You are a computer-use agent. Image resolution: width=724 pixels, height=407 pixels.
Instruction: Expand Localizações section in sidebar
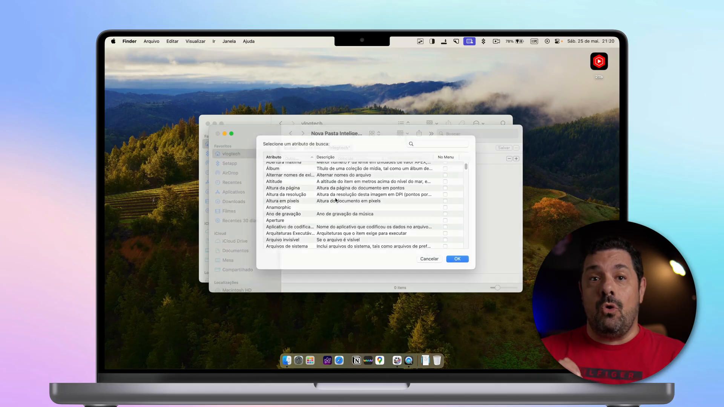coord(226,282)
